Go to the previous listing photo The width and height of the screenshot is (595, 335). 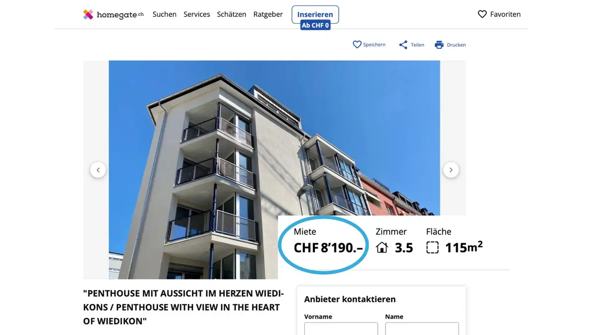click(x=98, y=170)
